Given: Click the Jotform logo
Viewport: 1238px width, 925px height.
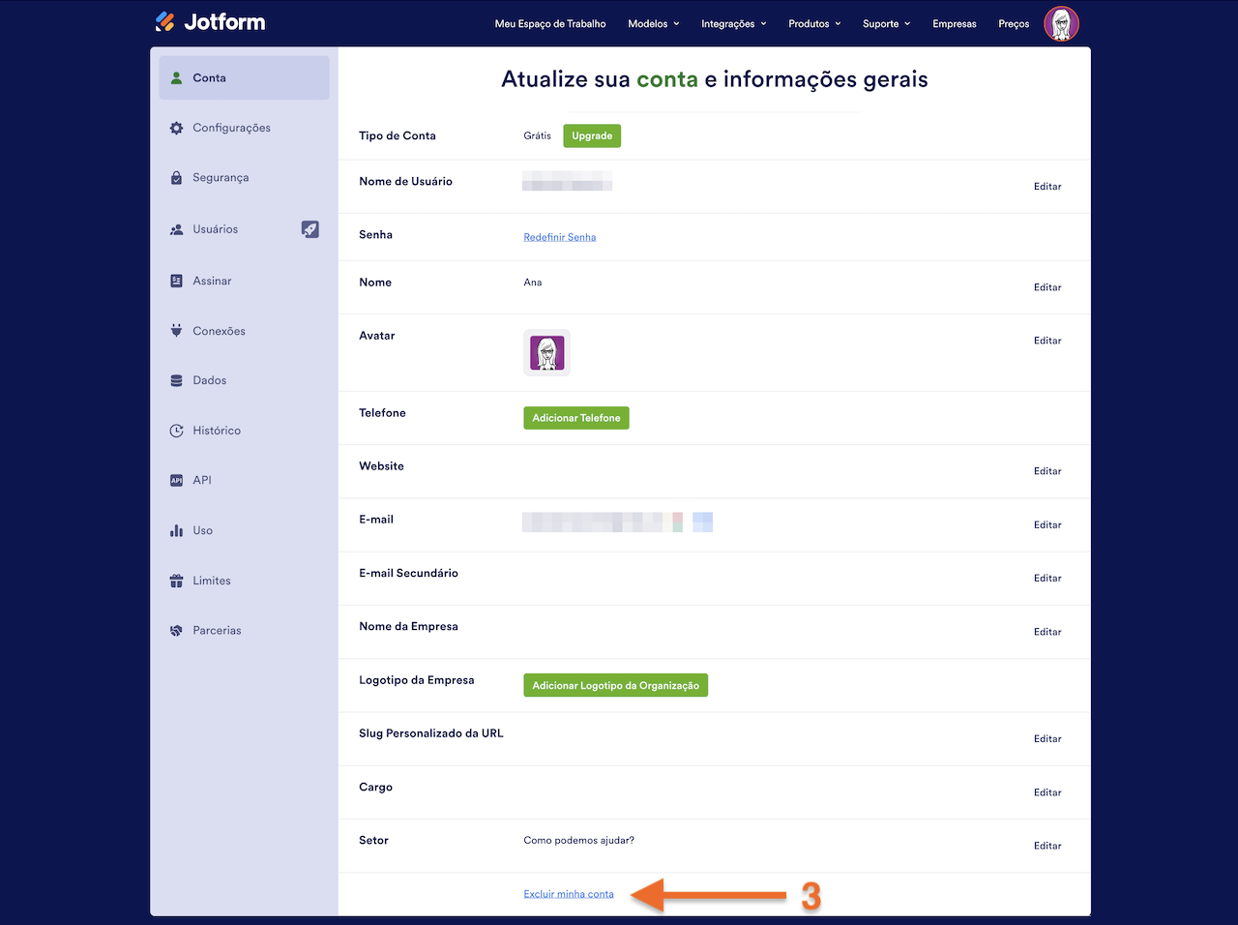Looking at the screenshot, I should [x=210, y=22].
